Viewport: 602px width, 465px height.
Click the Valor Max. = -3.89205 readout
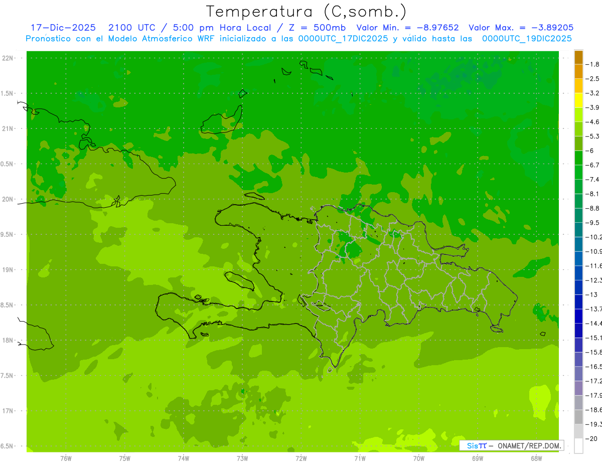point(521,28)
